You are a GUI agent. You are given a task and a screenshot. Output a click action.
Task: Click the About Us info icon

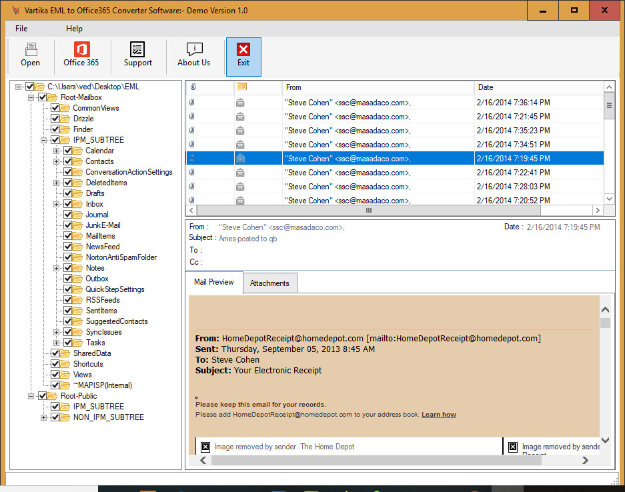click(194, 49)
